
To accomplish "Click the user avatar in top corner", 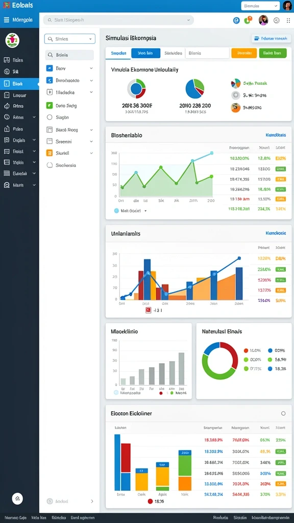I will click(x=287, y=6).
